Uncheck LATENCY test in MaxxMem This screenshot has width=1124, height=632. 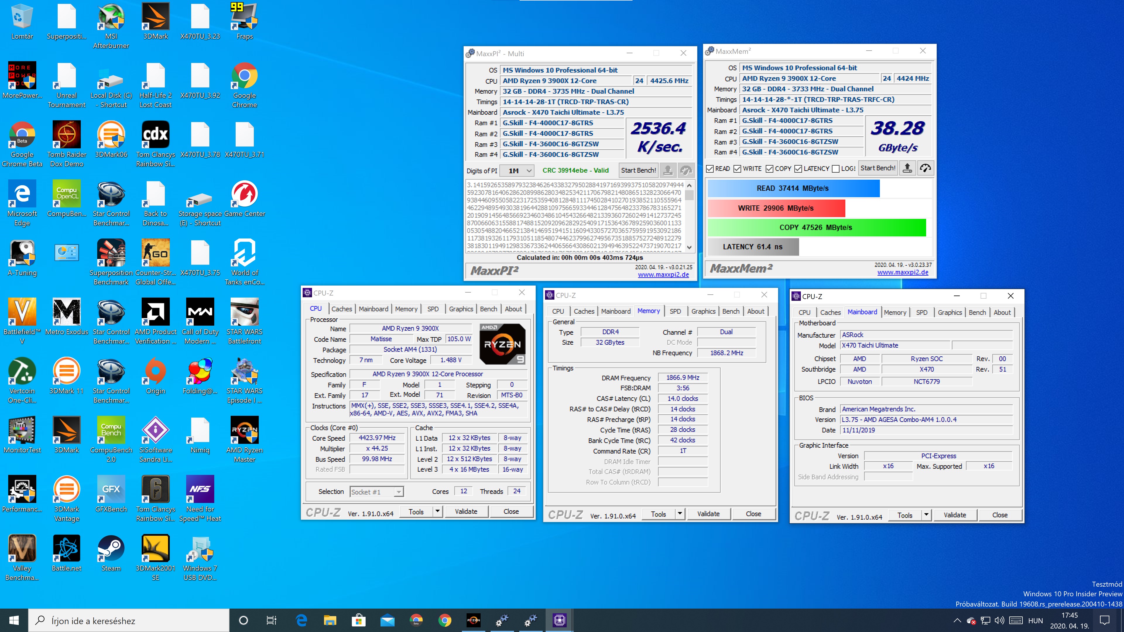(x=799, y=168)
